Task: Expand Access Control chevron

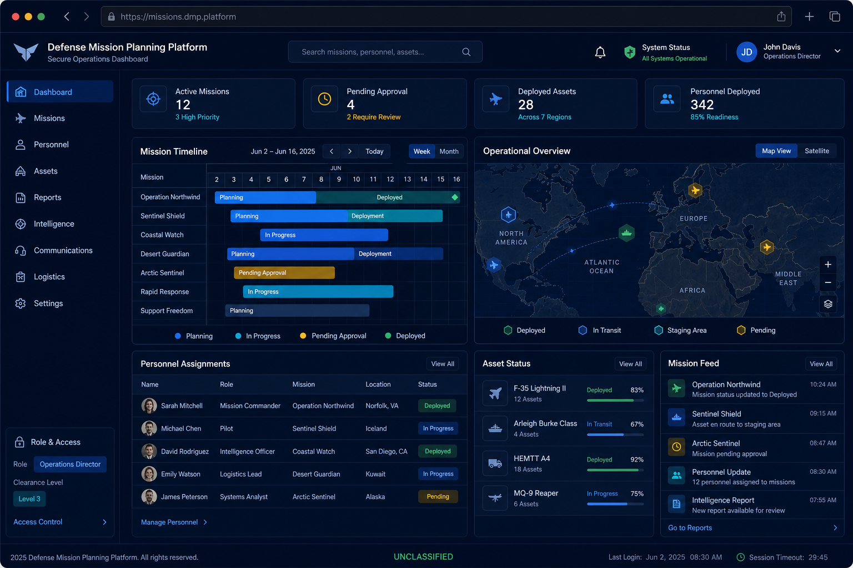Action: click(x=104, y=522)
